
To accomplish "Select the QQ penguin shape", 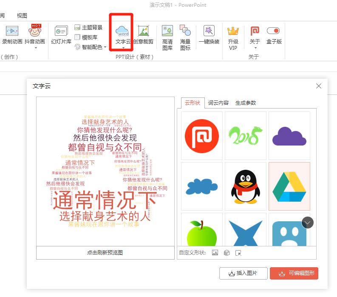I will pos(246,186).
